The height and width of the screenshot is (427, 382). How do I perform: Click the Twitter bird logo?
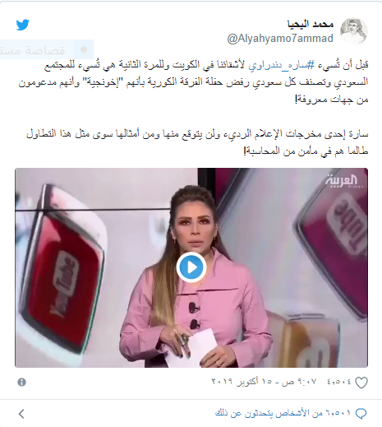(x=22, y=25)
